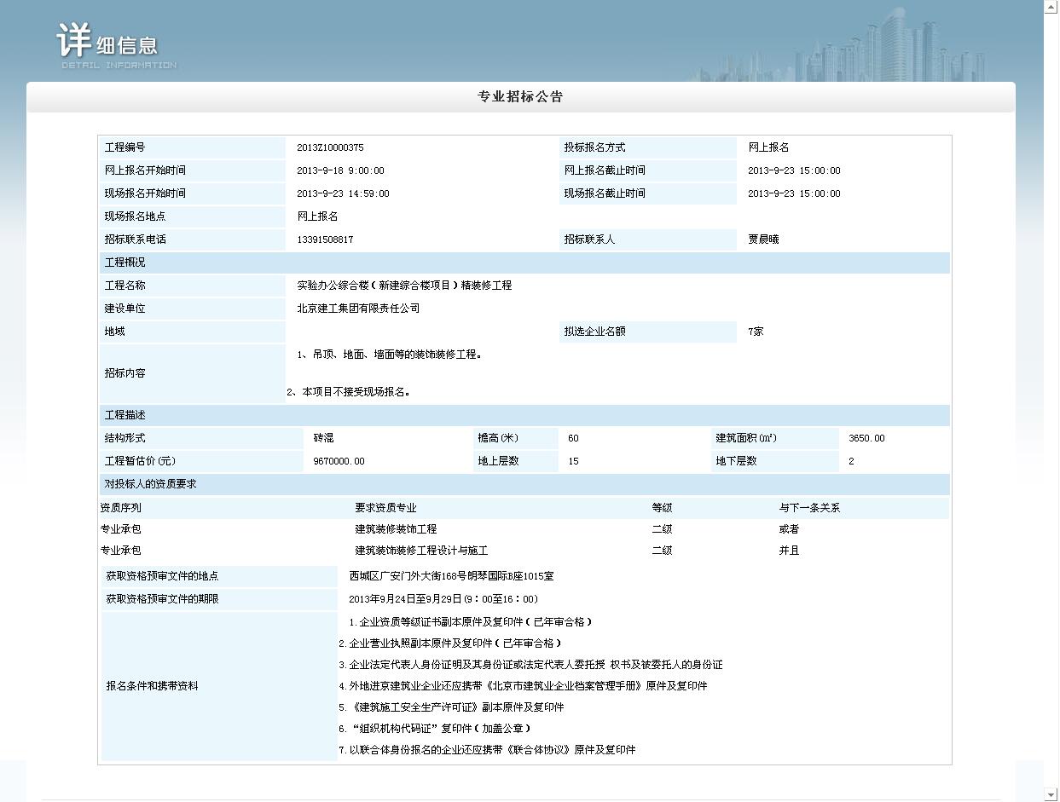Image resolution: width=1060 pixels, height=802 pixels.
Task: Select the 对投标人的资质要求 section header
Action: click(x=150, y=484)
